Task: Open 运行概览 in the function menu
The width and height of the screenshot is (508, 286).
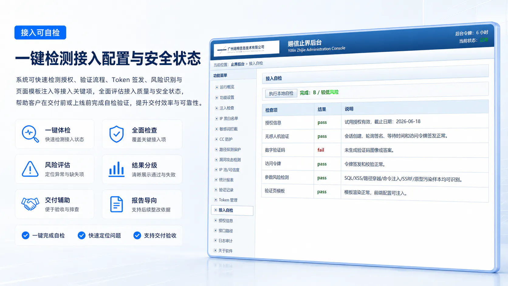Action: [227, 87]
